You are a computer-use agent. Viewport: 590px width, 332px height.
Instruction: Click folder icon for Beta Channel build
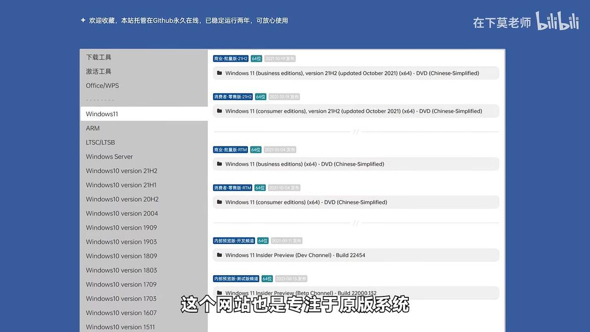click(219, 293)
